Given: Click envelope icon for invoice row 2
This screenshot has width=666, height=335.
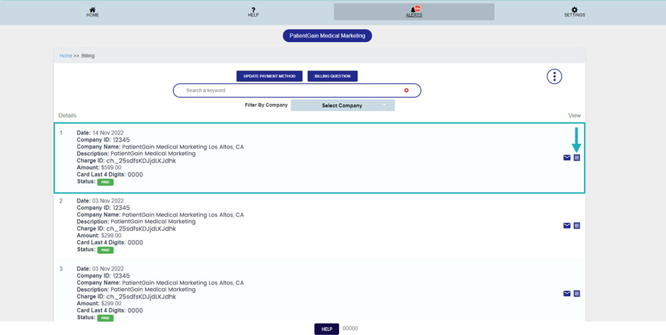Looking at the screenshot, I should tap(567, 226).
